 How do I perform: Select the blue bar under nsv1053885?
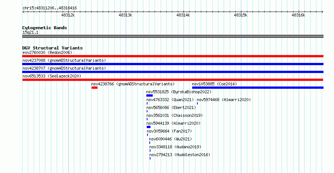pos(258,88)
